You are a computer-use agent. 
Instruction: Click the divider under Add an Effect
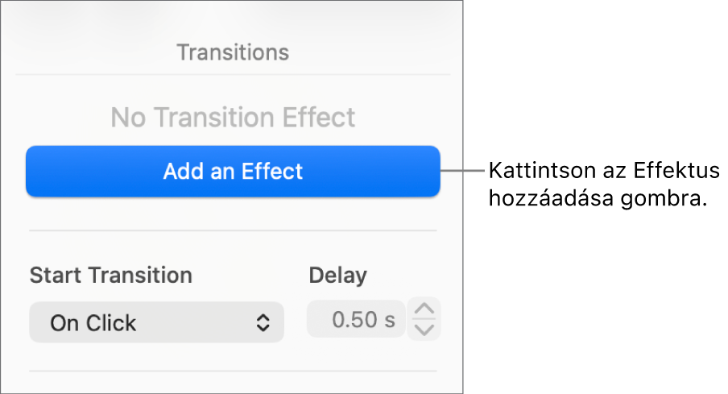(x=233, y=231)
